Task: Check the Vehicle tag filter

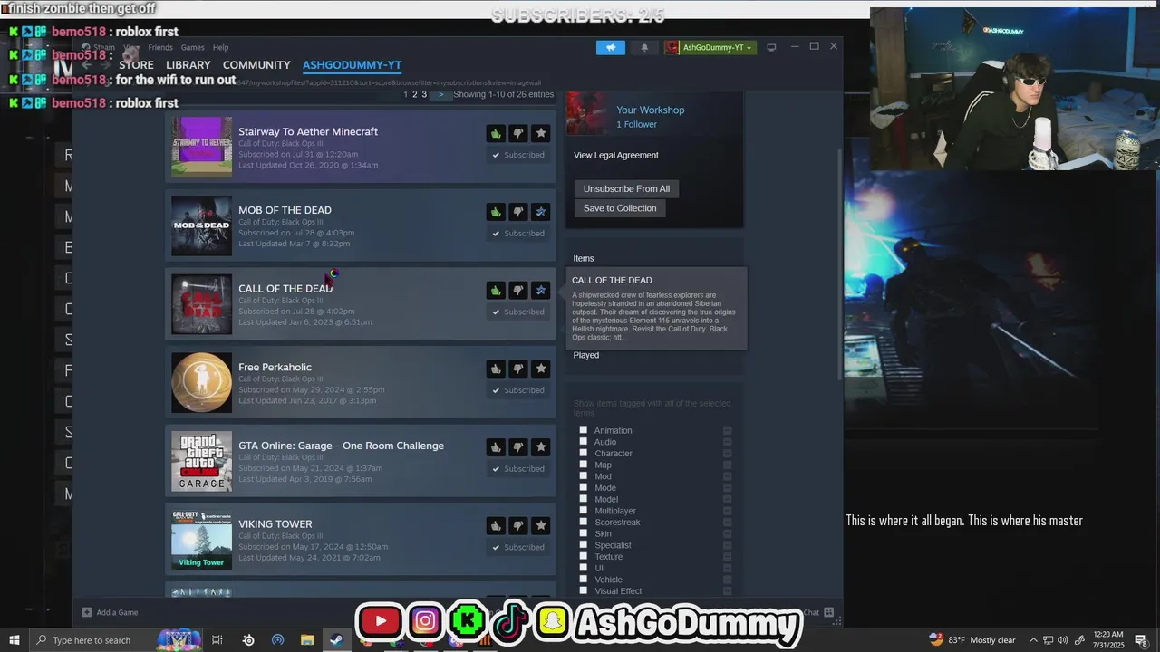Action: pyautogui.click(x=584, y=580)
